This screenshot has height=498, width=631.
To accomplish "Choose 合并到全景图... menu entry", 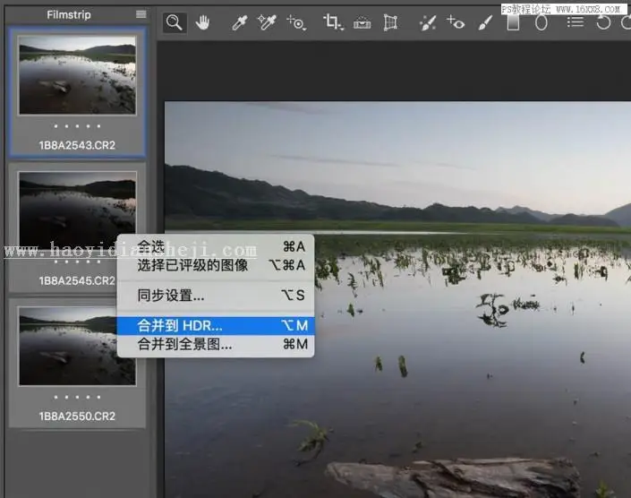I will (x=216, y=344).
